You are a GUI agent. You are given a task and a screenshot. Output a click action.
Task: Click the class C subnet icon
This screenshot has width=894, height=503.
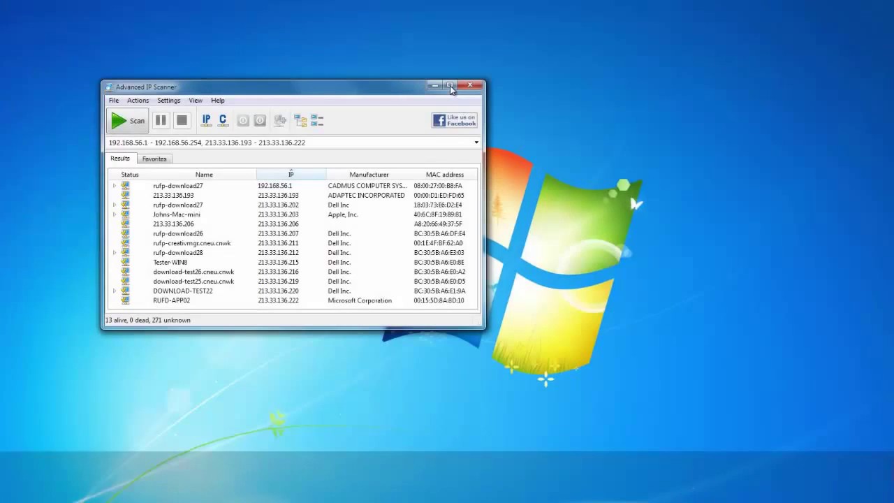pos(223,121)
